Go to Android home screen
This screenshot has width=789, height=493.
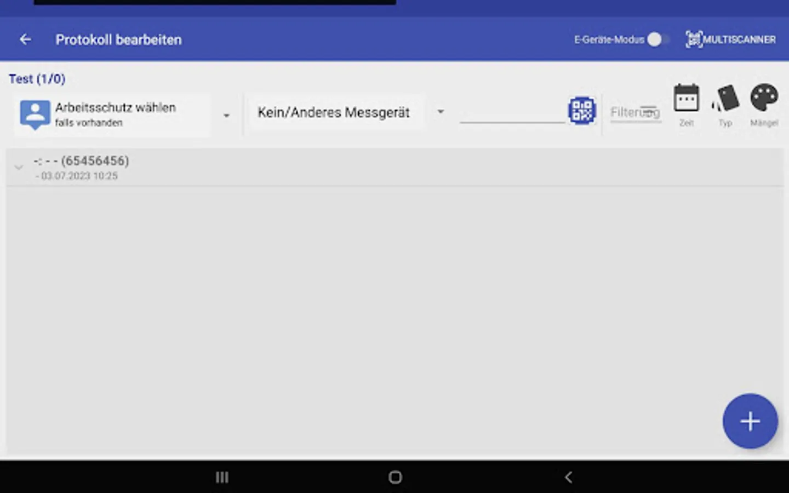coord(395,477)
